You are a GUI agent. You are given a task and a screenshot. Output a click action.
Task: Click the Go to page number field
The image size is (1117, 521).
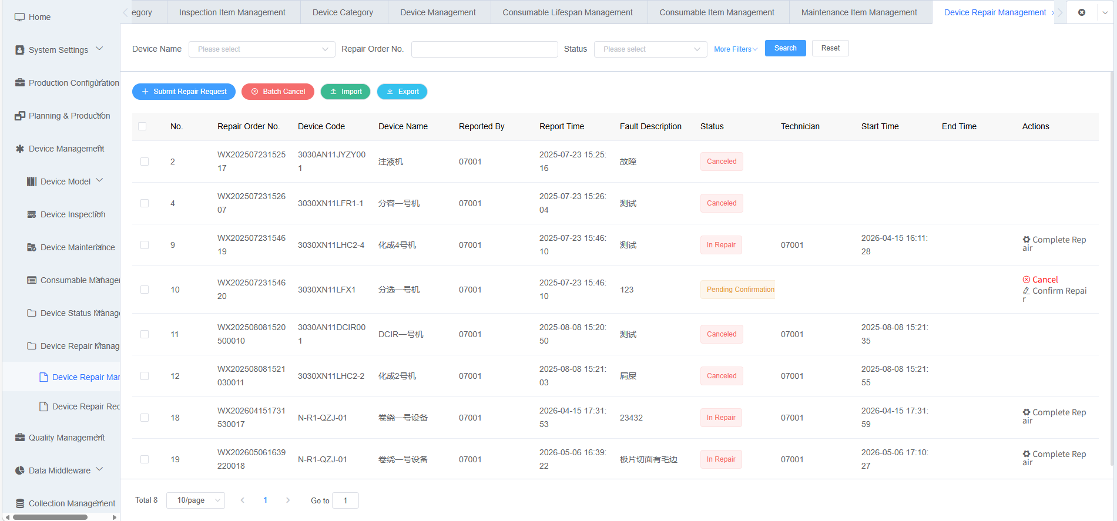click(346, 500)
